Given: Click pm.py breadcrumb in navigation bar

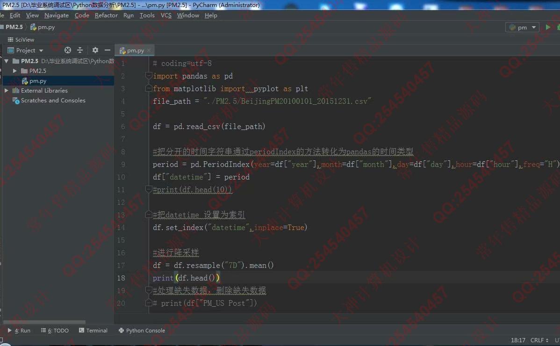Looking at the screenshot, I should [x=42, y=27].
